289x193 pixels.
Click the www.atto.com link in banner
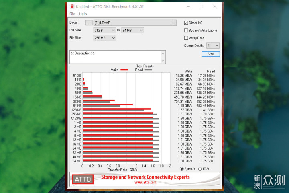tap(145, 183)
